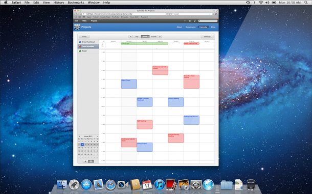Open the Popular bookmarks dropdown

coord(144,17)
